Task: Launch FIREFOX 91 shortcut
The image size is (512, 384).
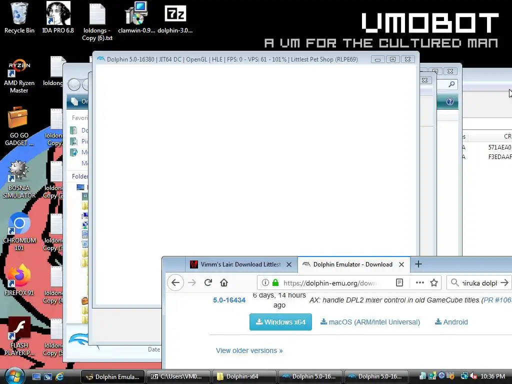Action: point(19,280)
